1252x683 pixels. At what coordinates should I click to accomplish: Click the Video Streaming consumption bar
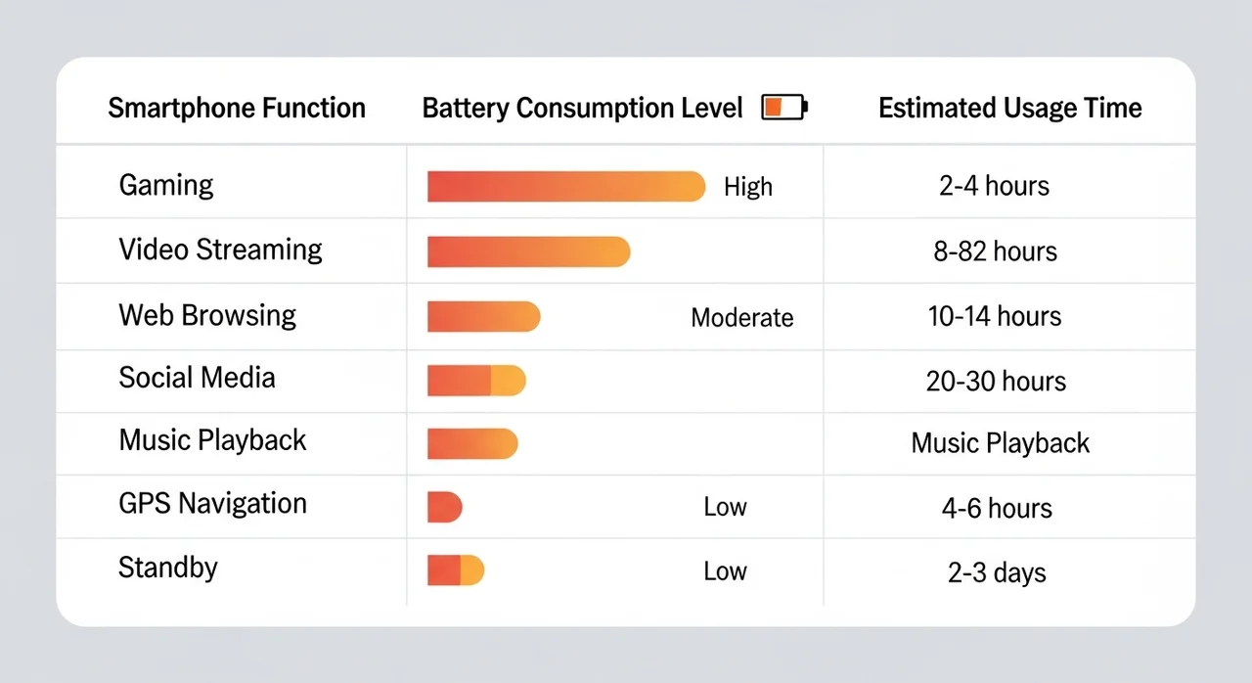(x=528, y=251)
